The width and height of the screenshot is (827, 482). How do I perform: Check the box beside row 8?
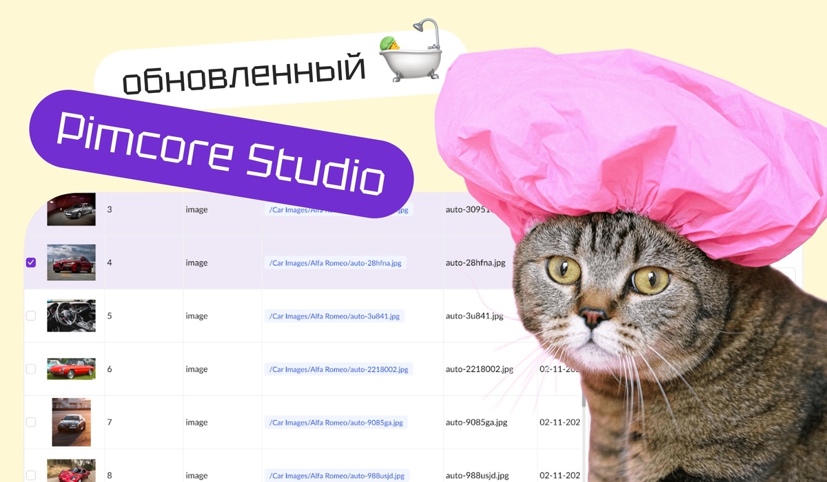tap(30, 475)
